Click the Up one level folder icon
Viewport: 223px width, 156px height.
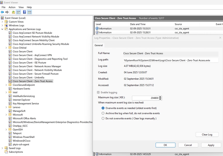[x=13, y=12]
